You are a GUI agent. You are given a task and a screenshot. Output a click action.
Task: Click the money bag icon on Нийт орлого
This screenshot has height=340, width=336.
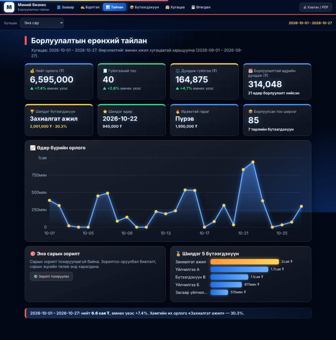32,71
